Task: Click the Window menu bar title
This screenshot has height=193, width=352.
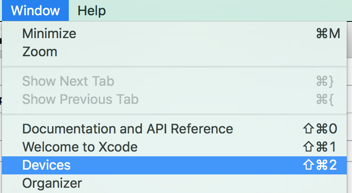Action: [x=35, y=10]
